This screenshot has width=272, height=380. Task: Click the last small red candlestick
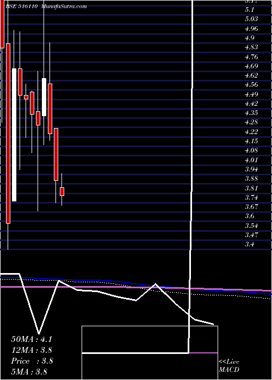pyautogui.click(x=62, y=192)
